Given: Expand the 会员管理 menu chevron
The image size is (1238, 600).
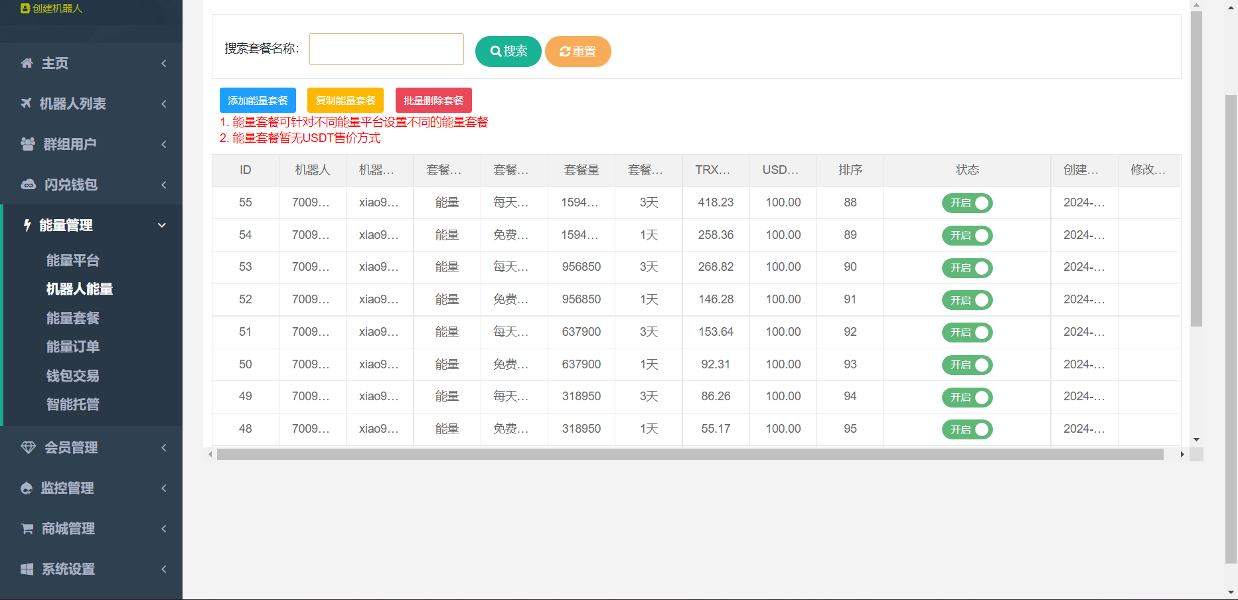Looking at the screenshot, I should 164,447.
